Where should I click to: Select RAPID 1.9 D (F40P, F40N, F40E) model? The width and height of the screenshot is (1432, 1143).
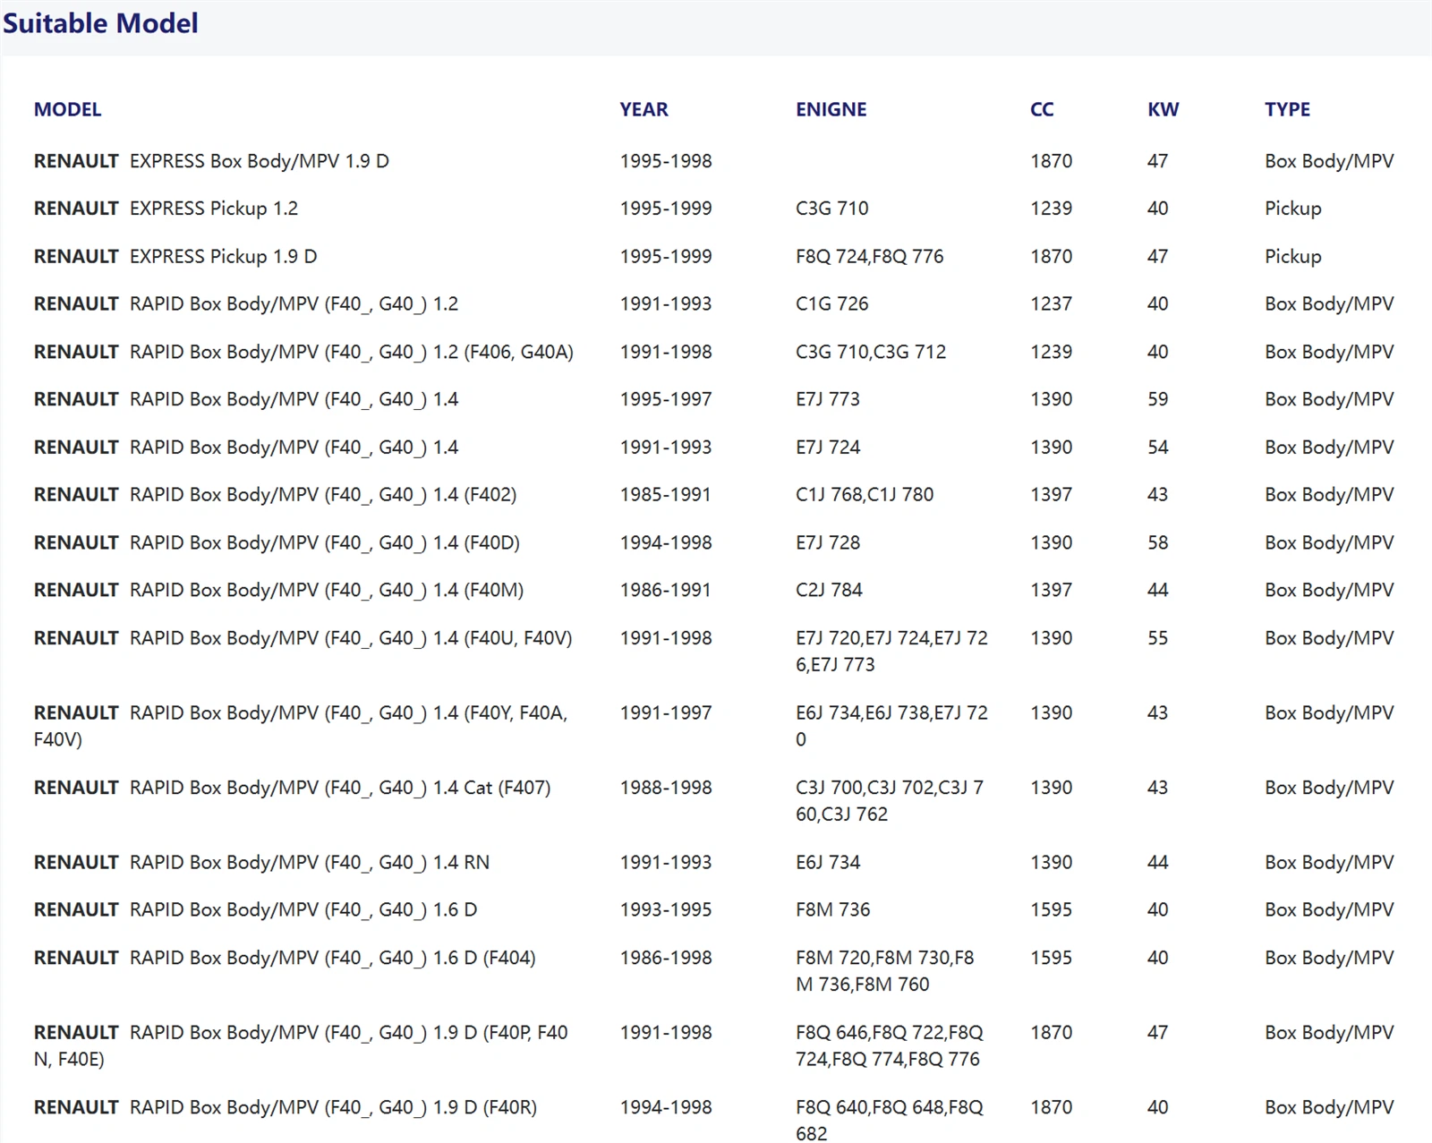click(301, 1045)
